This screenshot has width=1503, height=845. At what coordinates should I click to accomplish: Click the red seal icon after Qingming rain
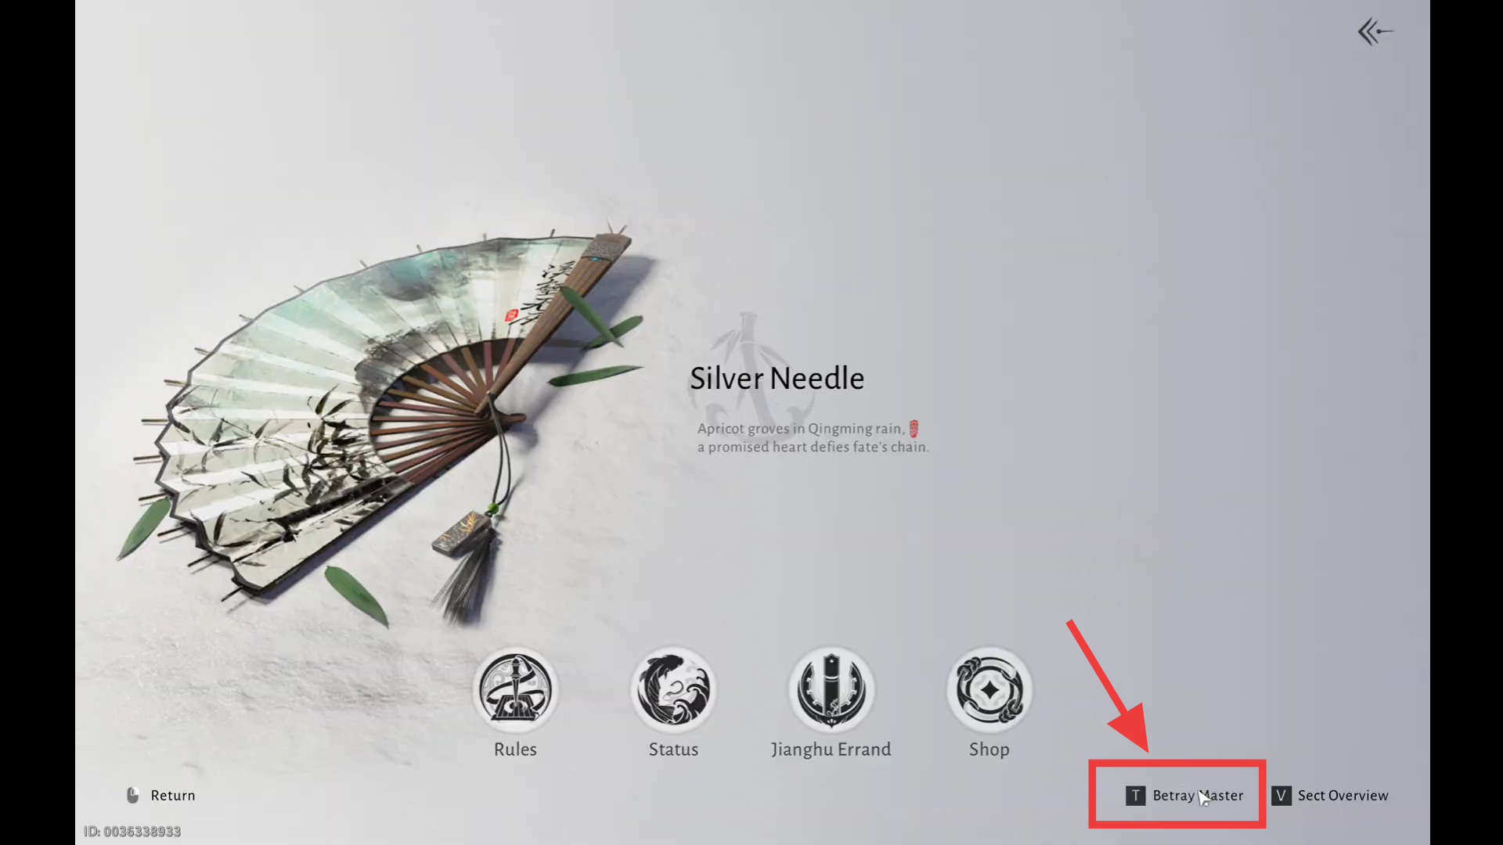[x=914, y=429]
